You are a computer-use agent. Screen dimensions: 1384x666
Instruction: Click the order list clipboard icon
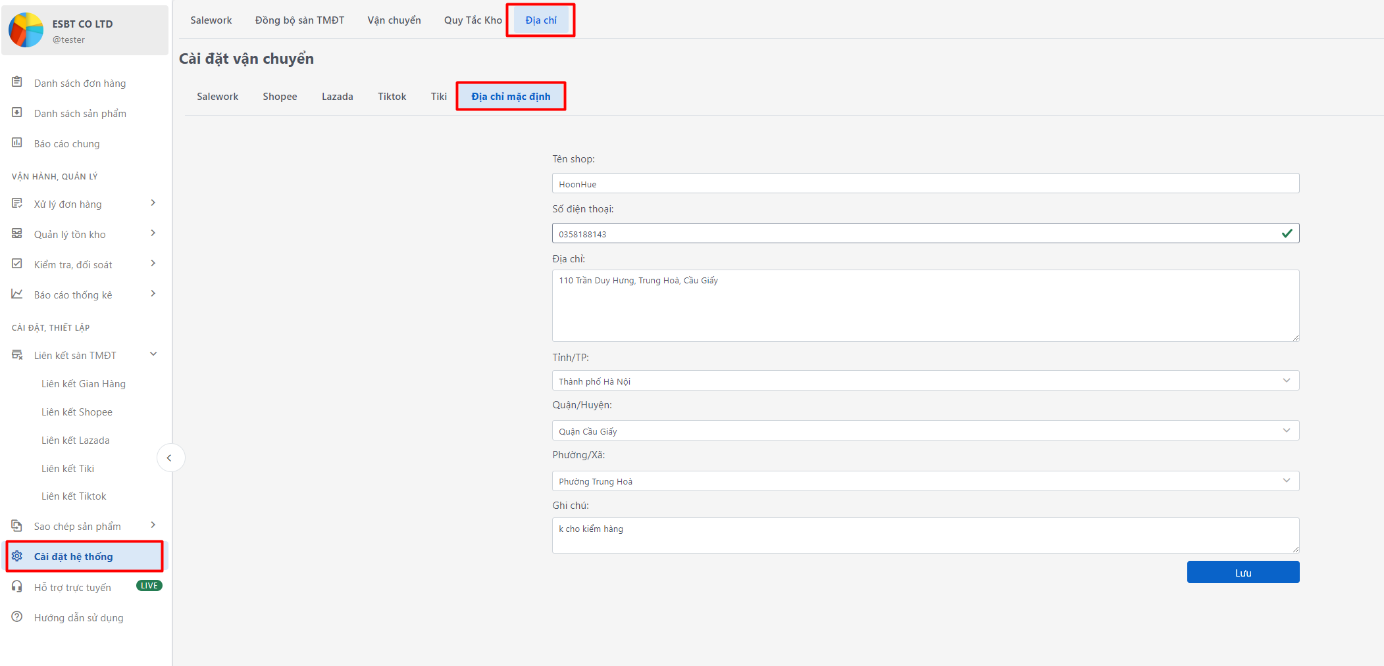click(x=17, y=82)
